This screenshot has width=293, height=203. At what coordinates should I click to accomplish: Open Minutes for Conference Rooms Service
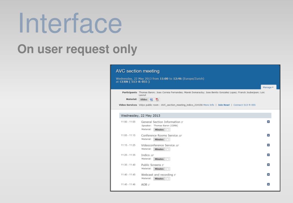[x=159, y=139]
